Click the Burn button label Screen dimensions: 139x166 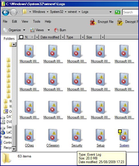coord(63,30)
